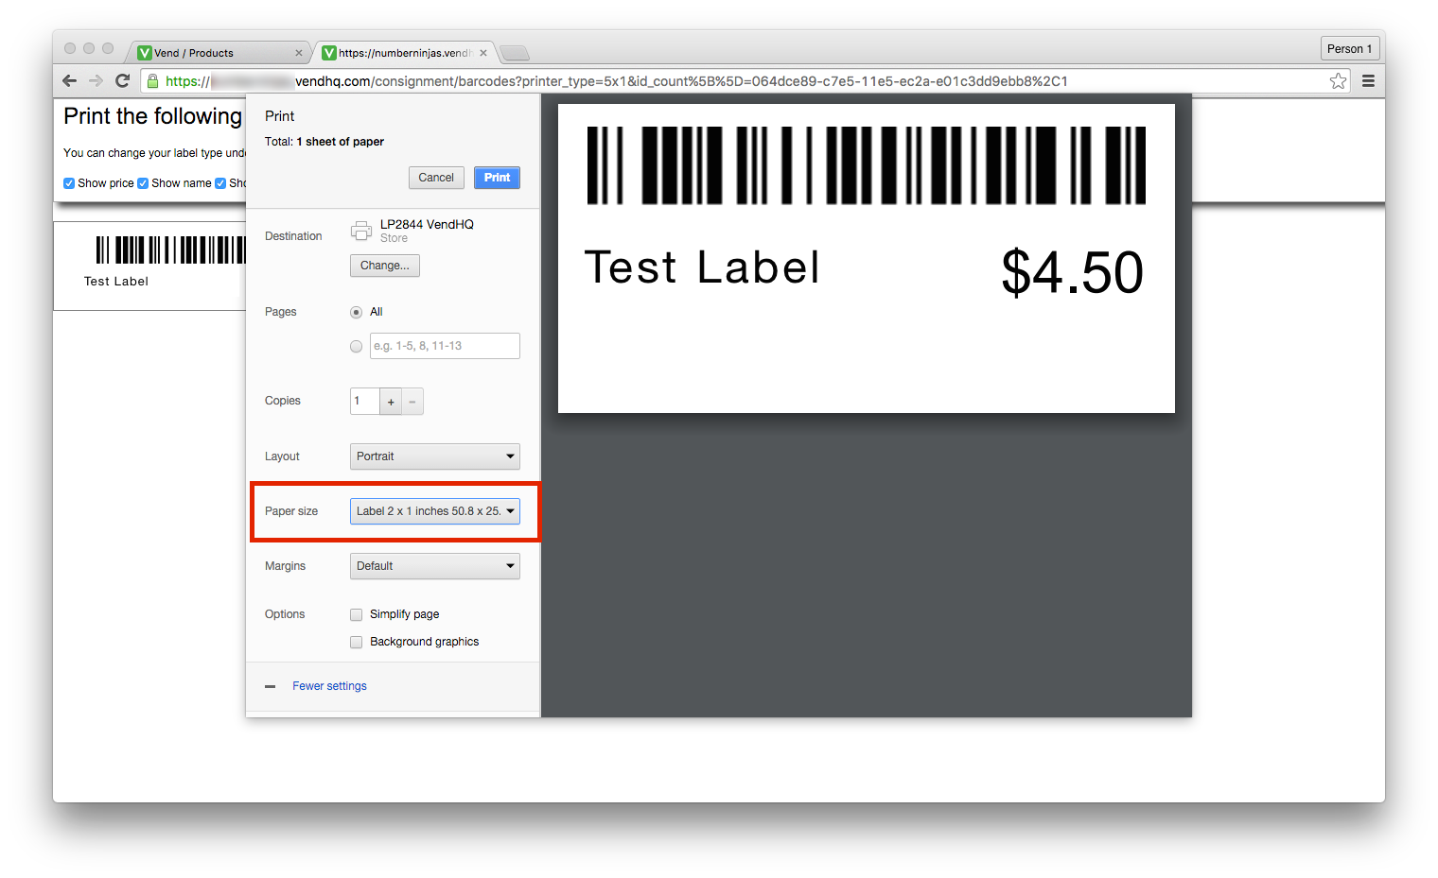Screen dimensions: 1438x878
Task: Check the Background graphics option
Action: [357, 643]
